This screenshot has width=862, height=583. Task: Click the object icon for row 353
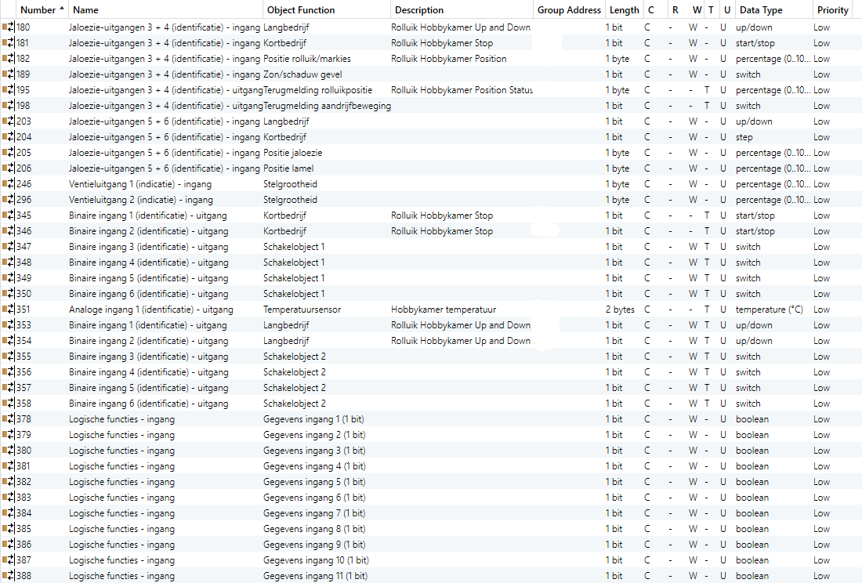click(x=9, y=324)
